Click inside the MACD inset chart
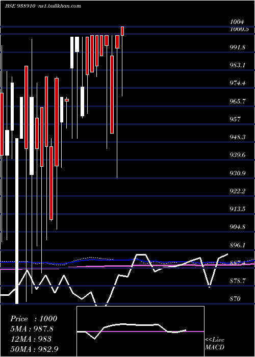The height and width of the screenshot is (357, 255). click(x=140, y=331)
